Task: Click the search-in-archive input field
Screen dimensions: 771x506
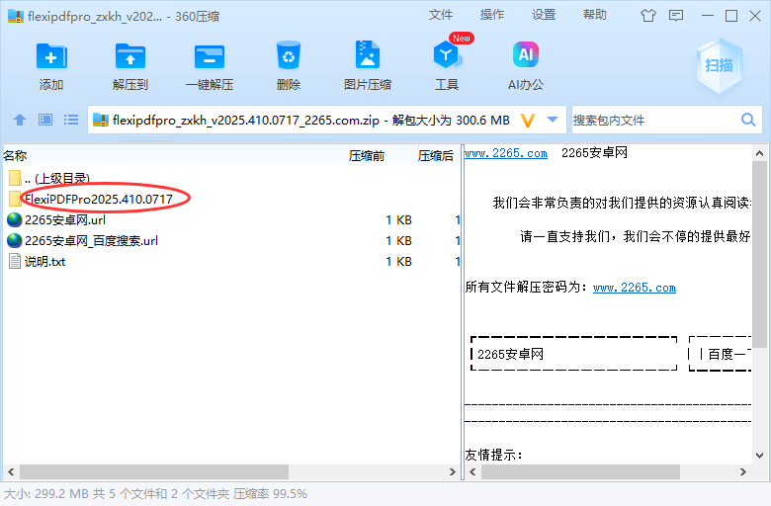Action: [x=654, y=120]
